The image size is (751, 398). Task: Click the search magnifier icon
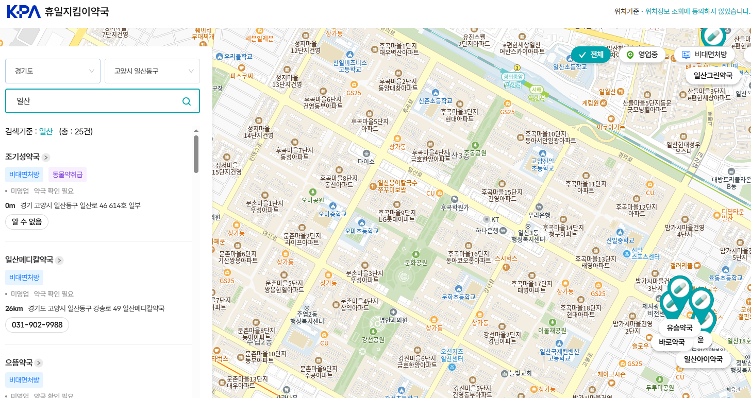[x=187, y=101]
